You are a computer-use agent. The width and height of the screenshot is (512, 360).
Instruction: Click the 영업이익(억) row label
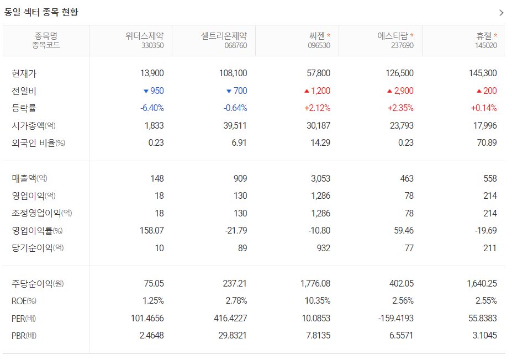[x=34, y=196]
